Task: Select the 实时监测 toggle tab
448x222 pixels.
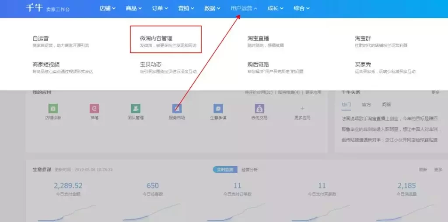Action: 225,170
